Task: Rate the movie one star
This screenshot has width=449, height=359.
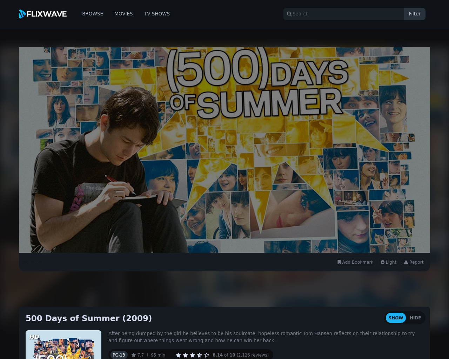Action: 178,355
